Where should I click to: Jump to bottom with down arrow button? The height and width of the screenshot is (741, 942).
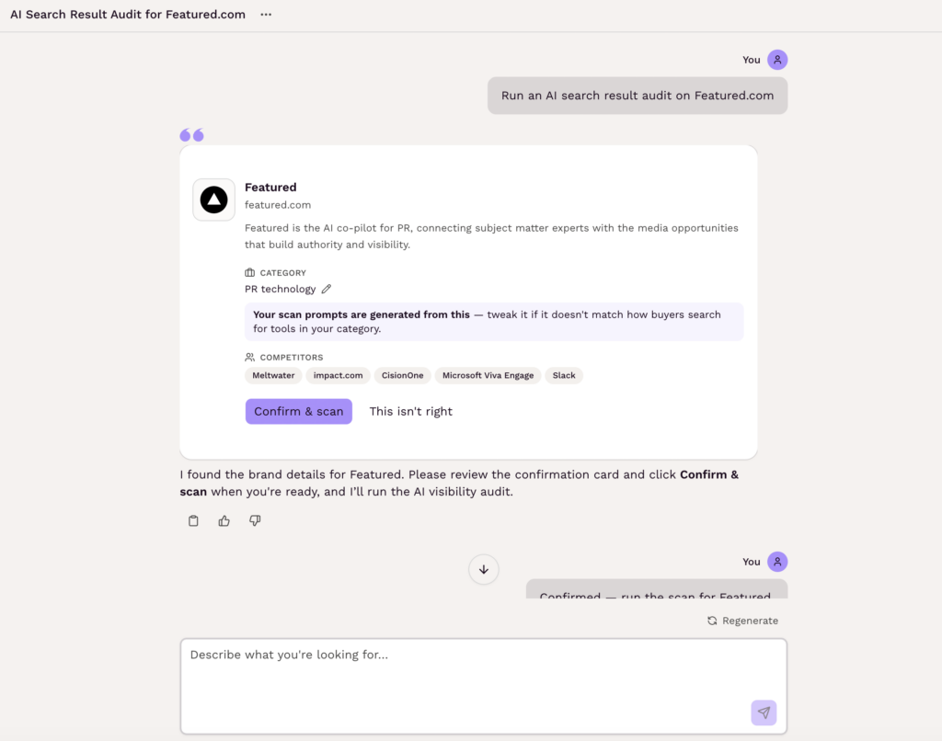click(484, 569)
